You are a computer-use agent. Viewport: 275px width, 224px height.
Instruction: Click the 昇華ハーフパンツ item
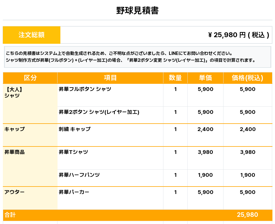pyautogui.click(x=79, y=175)
